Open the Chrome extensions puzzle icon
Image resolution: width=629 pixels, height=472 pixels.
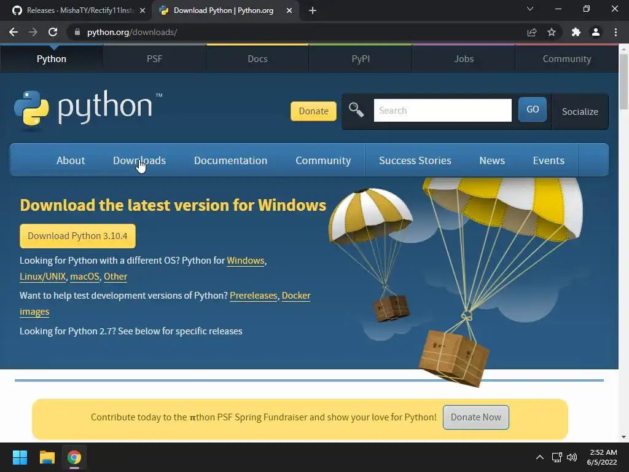tap(576, 32)
